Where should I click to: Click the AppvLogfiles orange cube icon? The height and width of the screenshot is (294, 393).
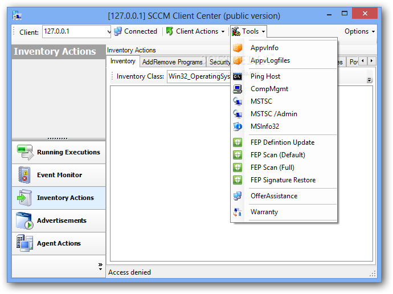238,60
